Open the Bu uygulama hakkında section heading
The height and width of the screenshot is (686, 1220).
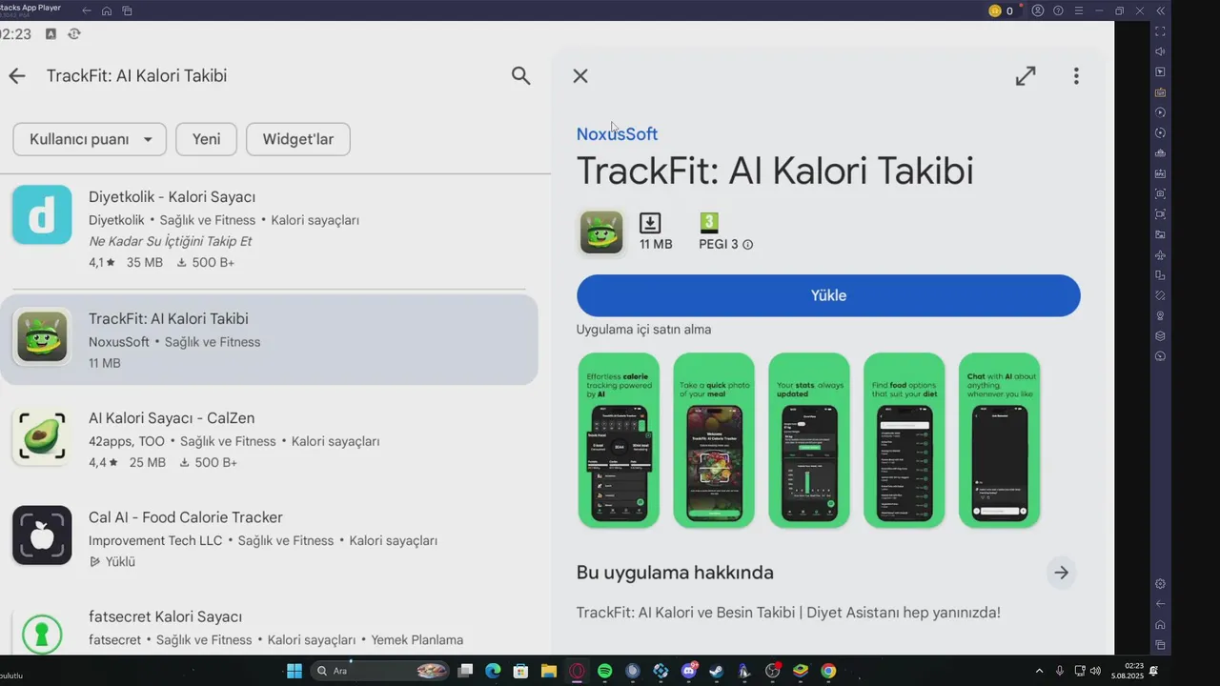[675, 573]
